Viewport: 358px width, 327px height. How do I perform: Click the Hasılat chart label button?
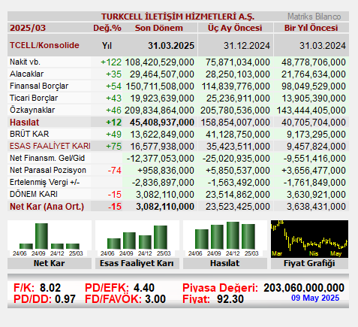[225, 264]
